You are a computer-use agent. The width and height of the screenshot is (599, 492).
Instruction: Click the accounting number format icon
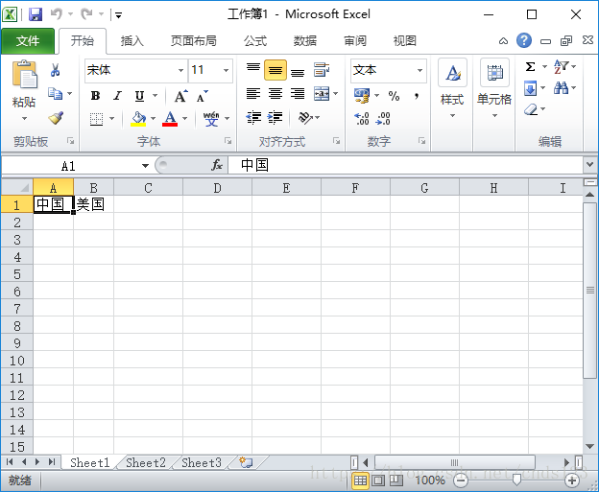(362, 95)
